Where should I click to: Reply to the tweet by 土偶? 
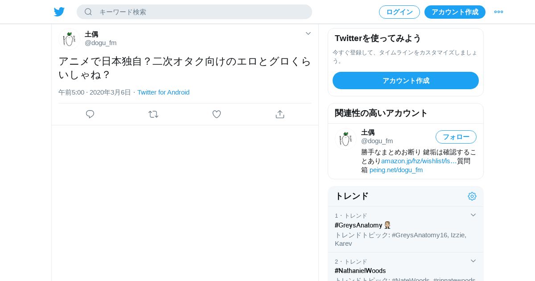[x=90, y=114]
